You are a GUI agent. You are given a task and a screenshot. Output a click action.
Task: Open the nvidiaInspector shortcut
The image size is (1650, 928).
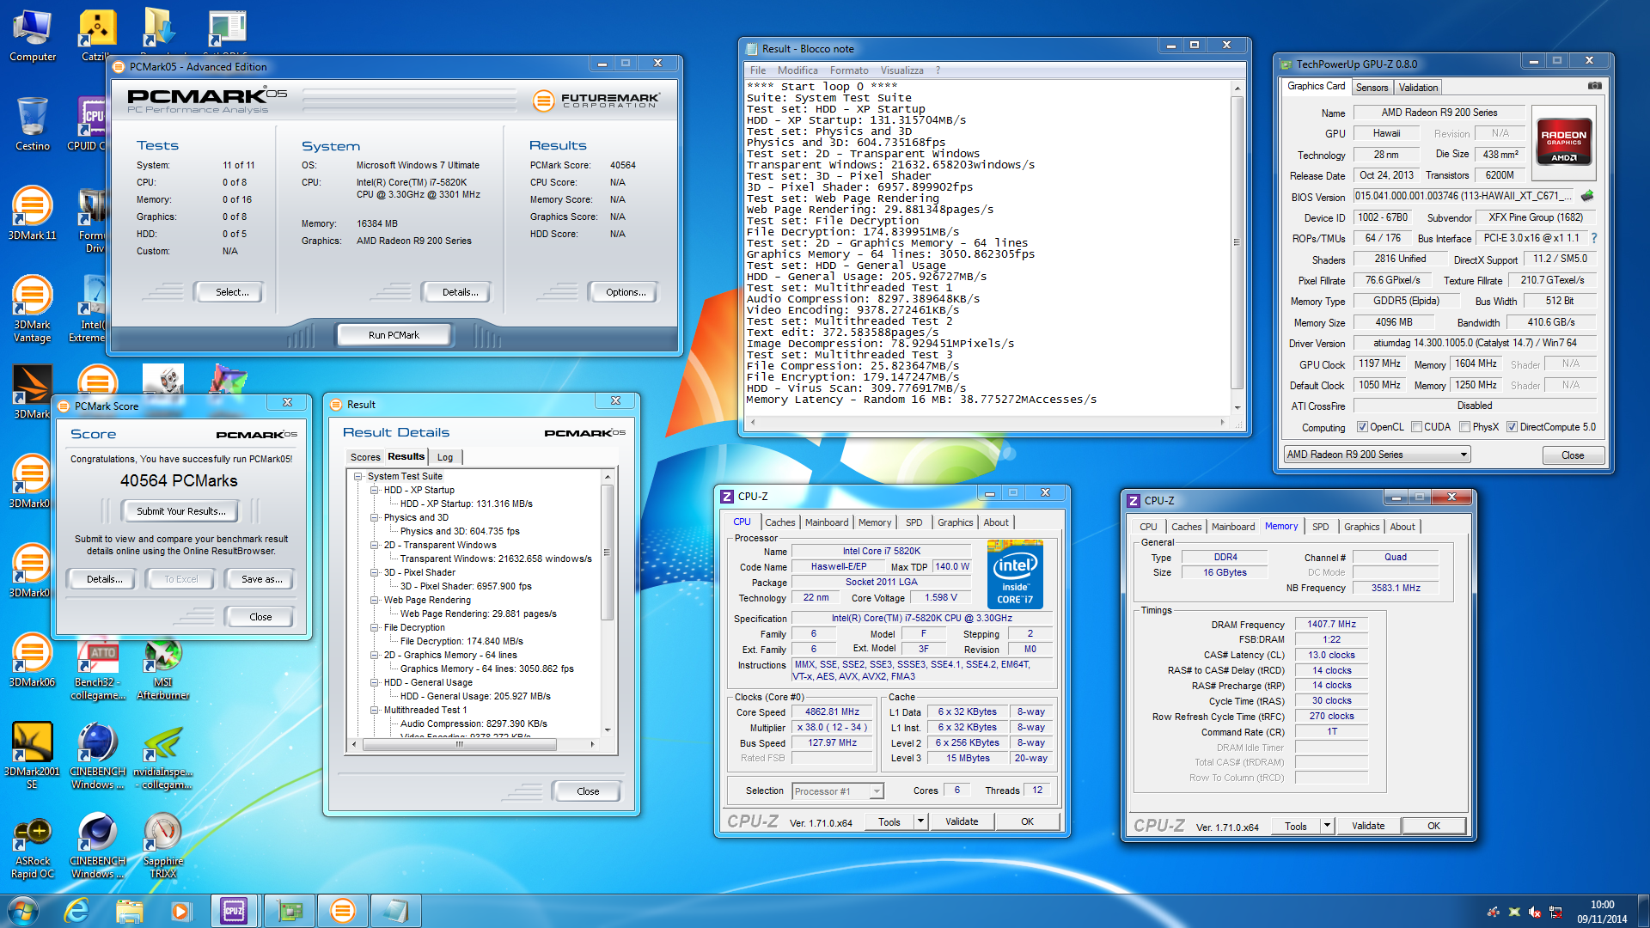pos(163,756)
